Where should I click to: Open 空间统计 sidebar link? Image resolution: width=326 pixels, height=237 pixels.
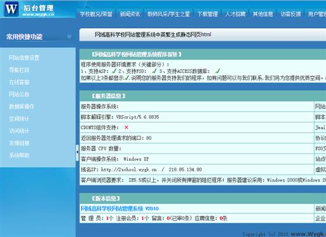[x=19, y=118]
